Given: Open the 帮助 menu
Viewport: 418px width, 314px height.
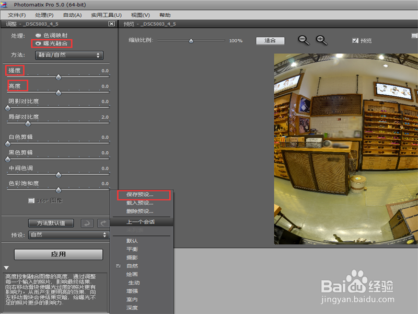Looking at the screenshot, I should pyautogui.click(x=165, y=15).
